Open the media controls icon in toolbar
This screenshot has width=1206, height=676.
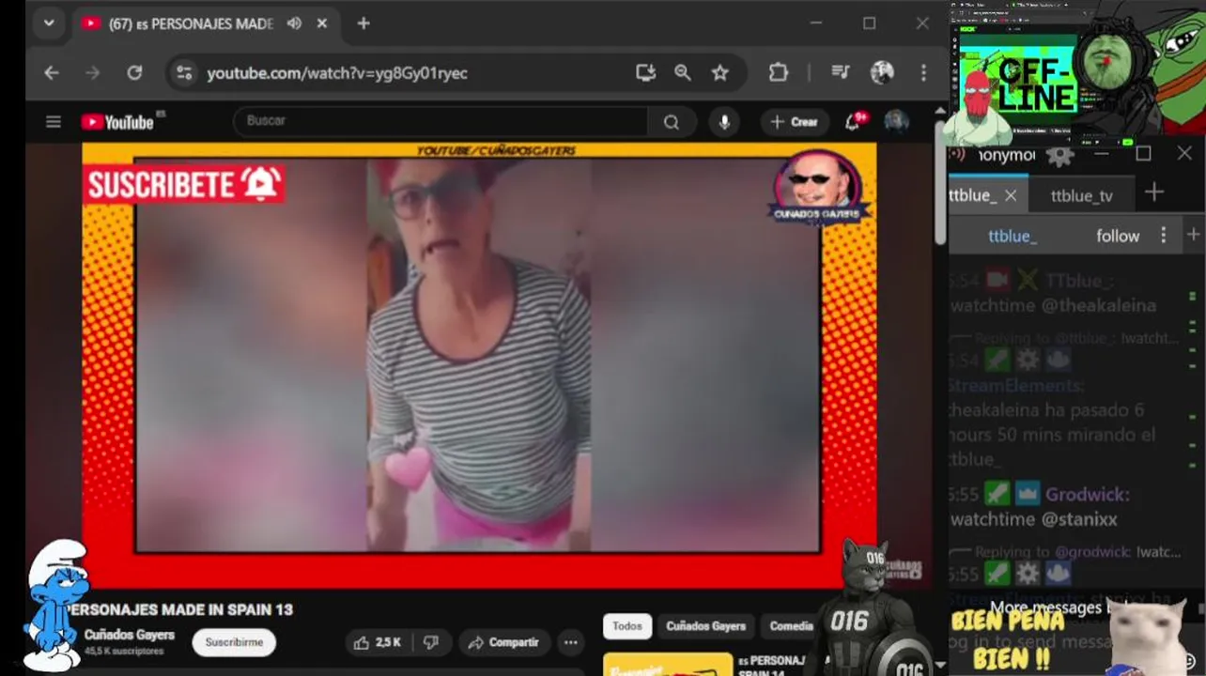click(840, 72)
